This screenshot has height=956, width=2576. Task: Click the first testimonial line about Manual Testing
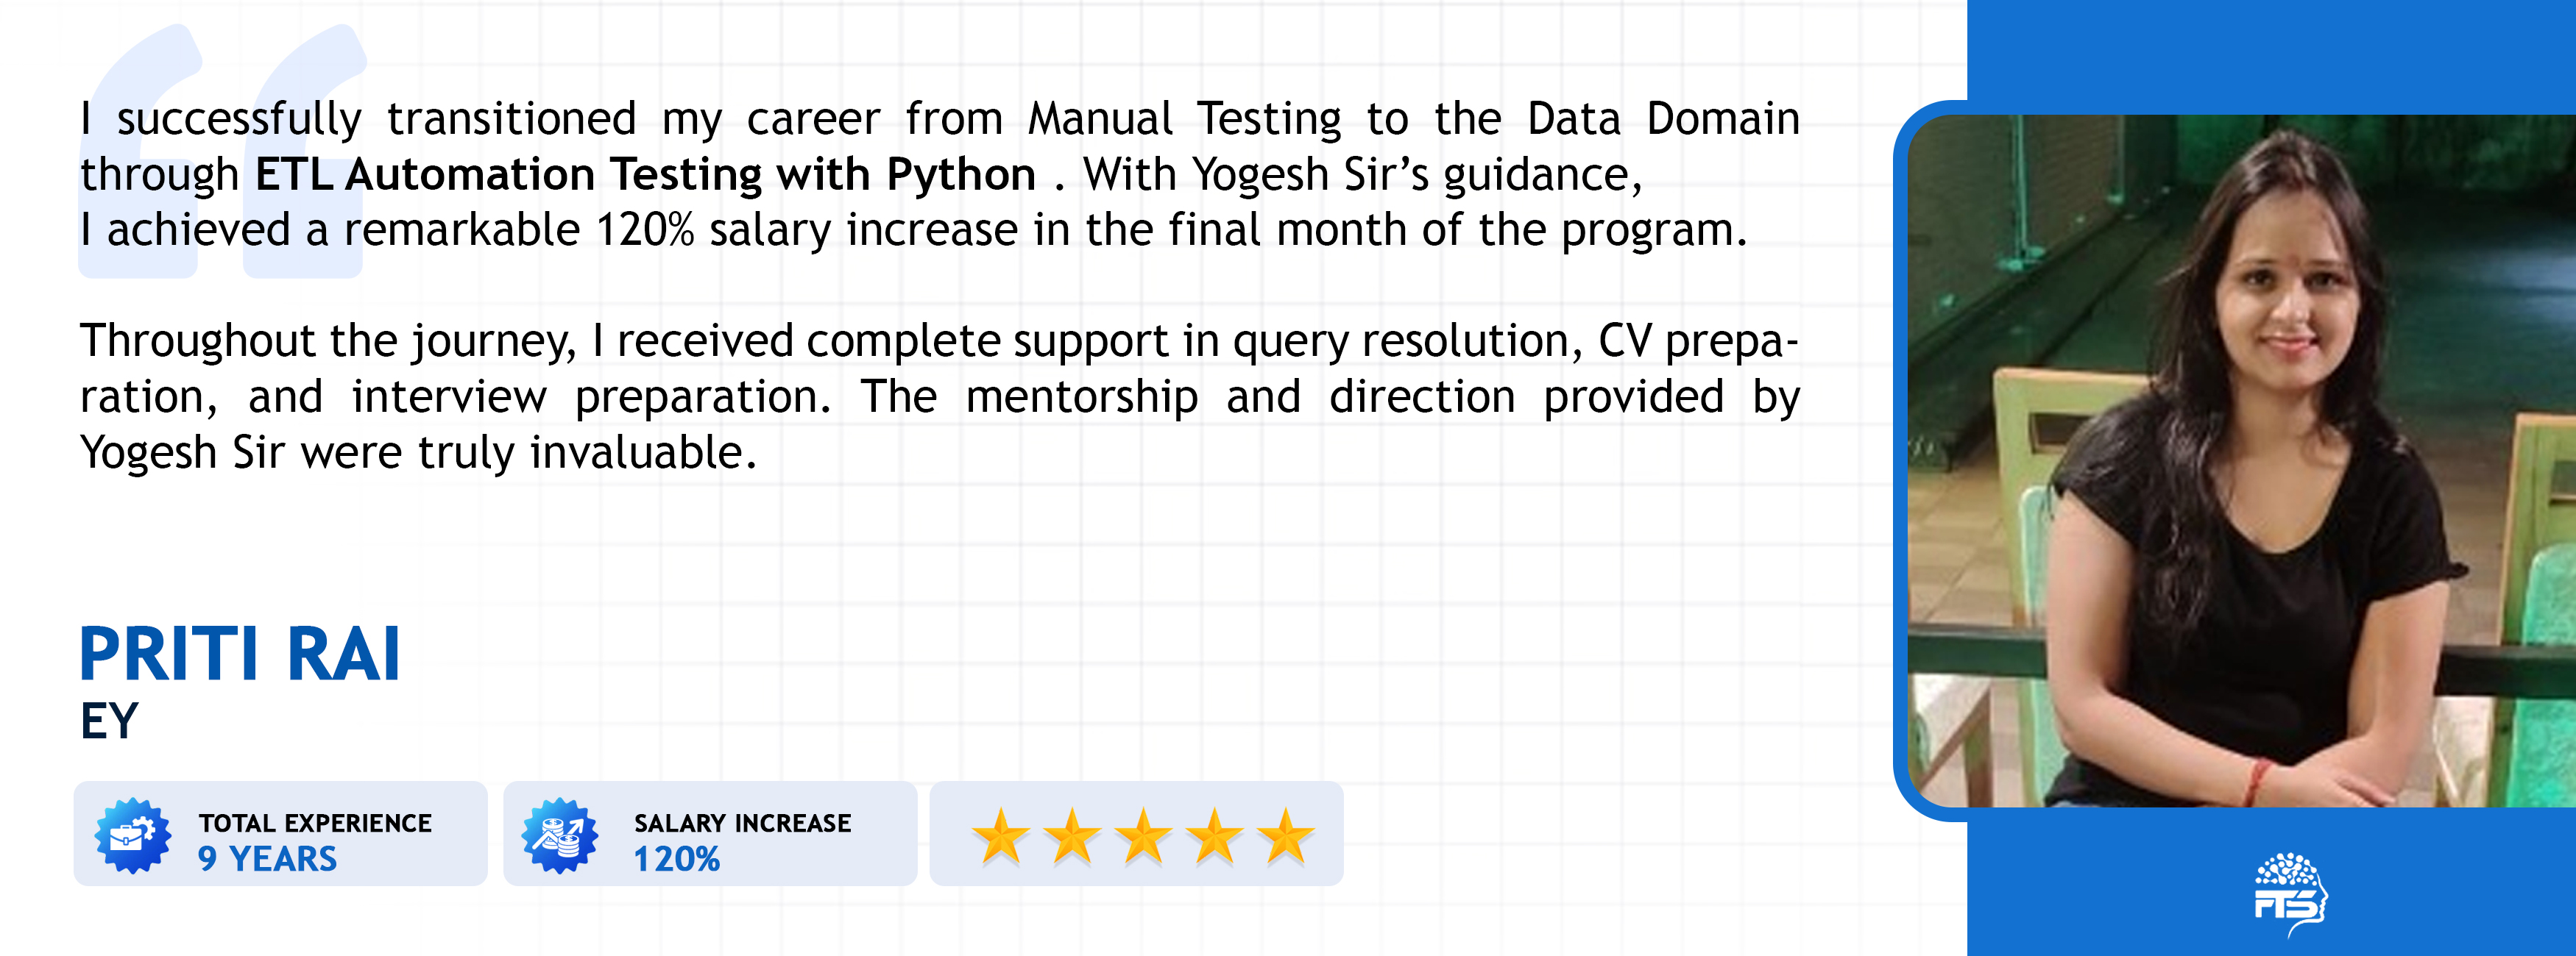[940, 119]
